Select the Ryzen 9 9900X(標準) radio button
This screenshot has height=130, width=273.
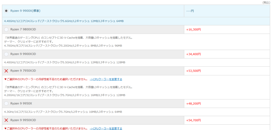[x=6, y=11]
